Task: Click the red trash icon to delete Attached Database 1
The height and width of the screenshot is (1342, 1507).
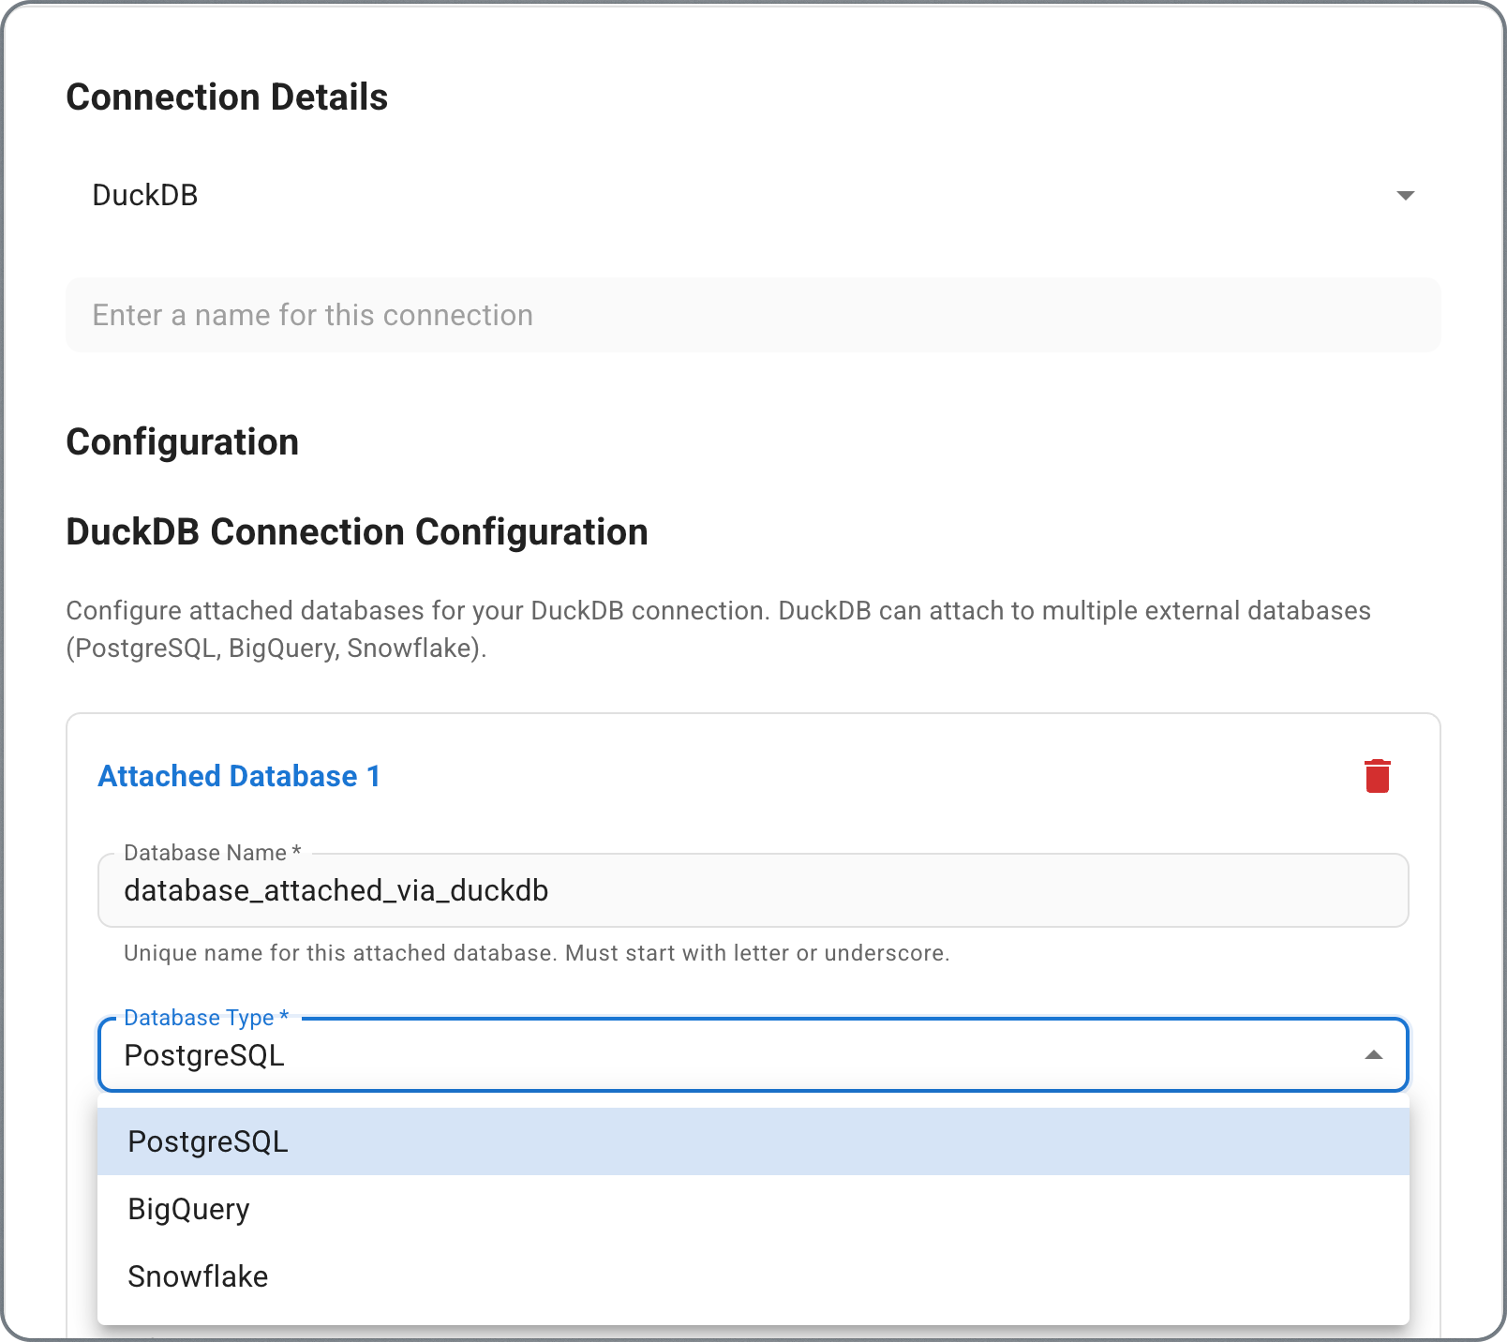Action: [1378, 775]
